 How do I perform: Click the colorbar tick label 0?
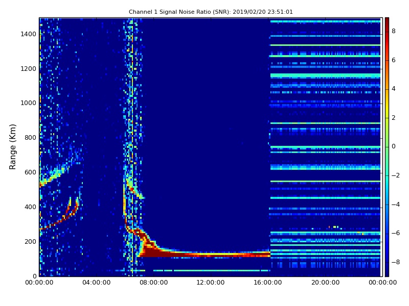394,146
